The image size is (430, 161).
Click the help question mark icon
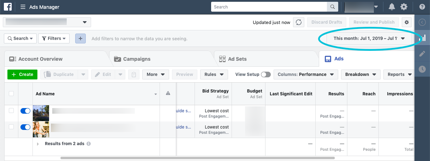422,7
